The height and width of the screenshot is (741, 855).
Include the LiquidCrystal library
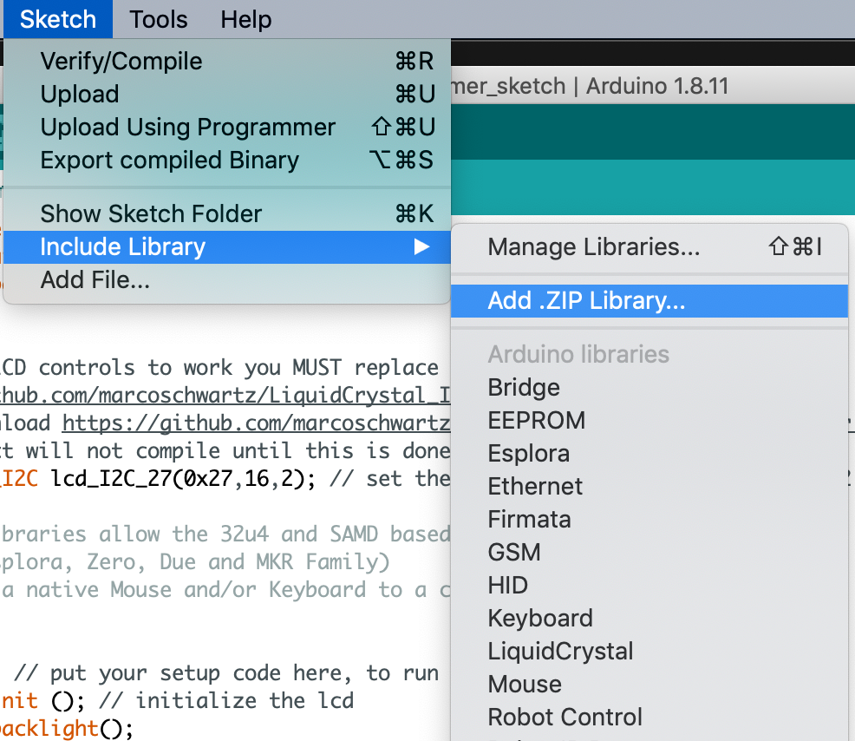click(649, 651)
